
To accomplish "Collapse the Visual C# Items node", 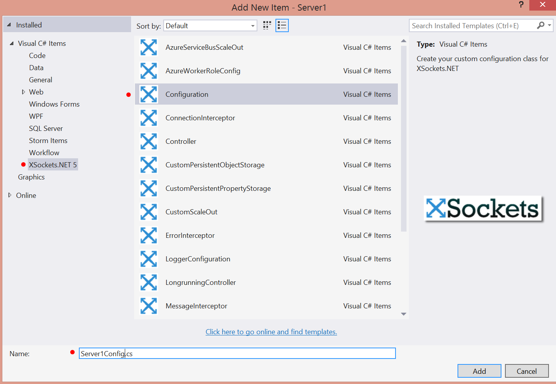I will click(12, 43).
